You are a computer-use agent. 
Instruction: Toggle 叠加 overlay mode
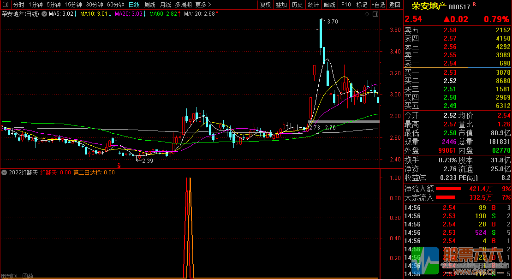point(281,5)
